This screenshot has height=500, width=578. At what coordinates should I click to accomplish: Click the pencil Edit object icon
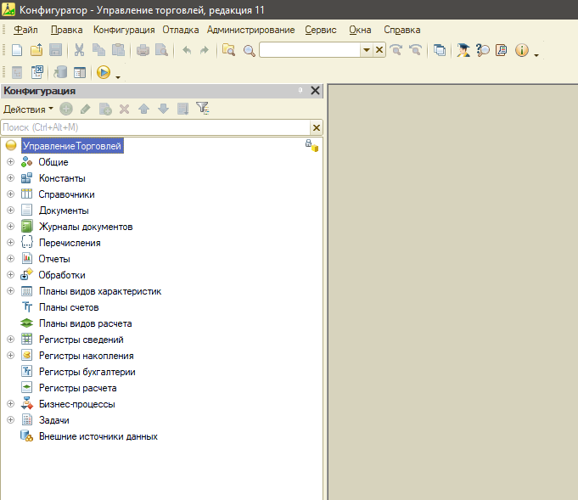[x=85, y=109]
